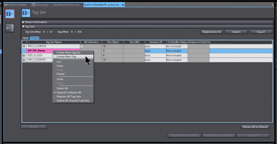Click the Global Variables tab icon
This screenshot has height=144, width=277.
(5, 5)
